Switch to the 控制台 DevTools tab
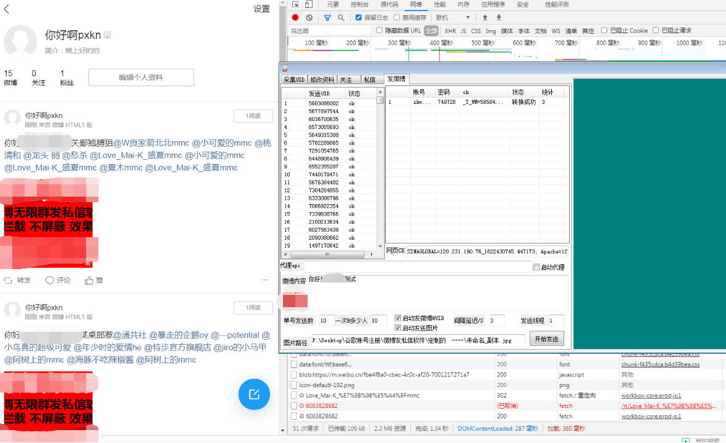726x443 pixels. [x=360, y=5]
